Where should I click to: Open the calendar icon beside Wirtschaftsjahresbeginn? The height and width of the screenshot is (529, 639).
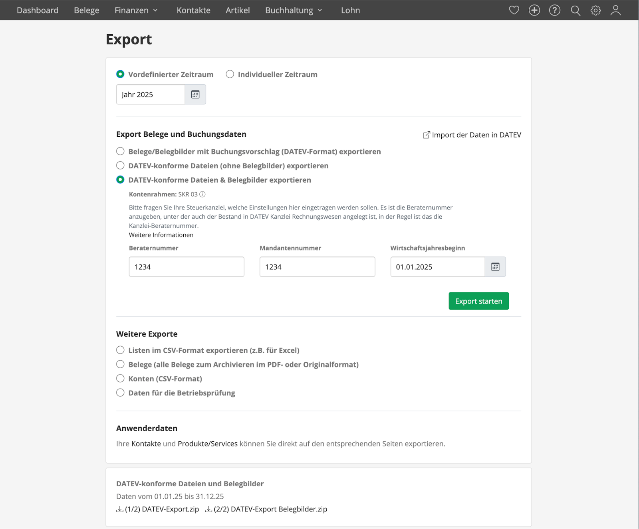click(495, 266)
